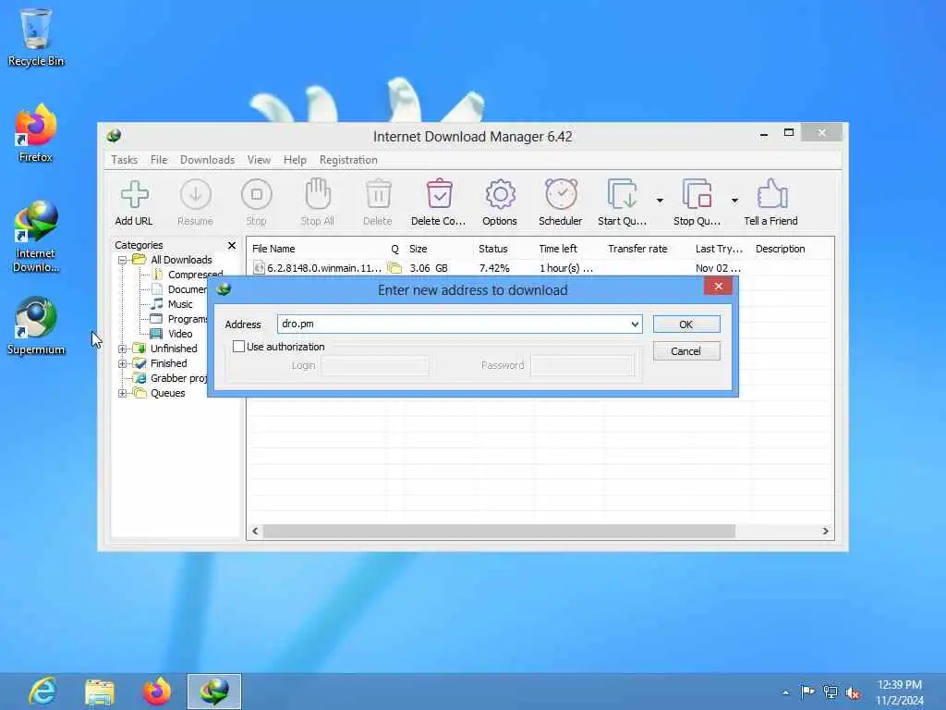Click the Q column folder icon in download row
This screenshot has height=710, width=946.
394,267
